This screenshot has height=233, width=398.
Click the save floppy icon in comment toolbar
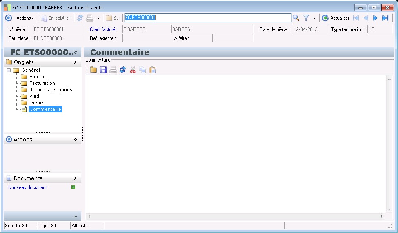click(x=103, y=70)
